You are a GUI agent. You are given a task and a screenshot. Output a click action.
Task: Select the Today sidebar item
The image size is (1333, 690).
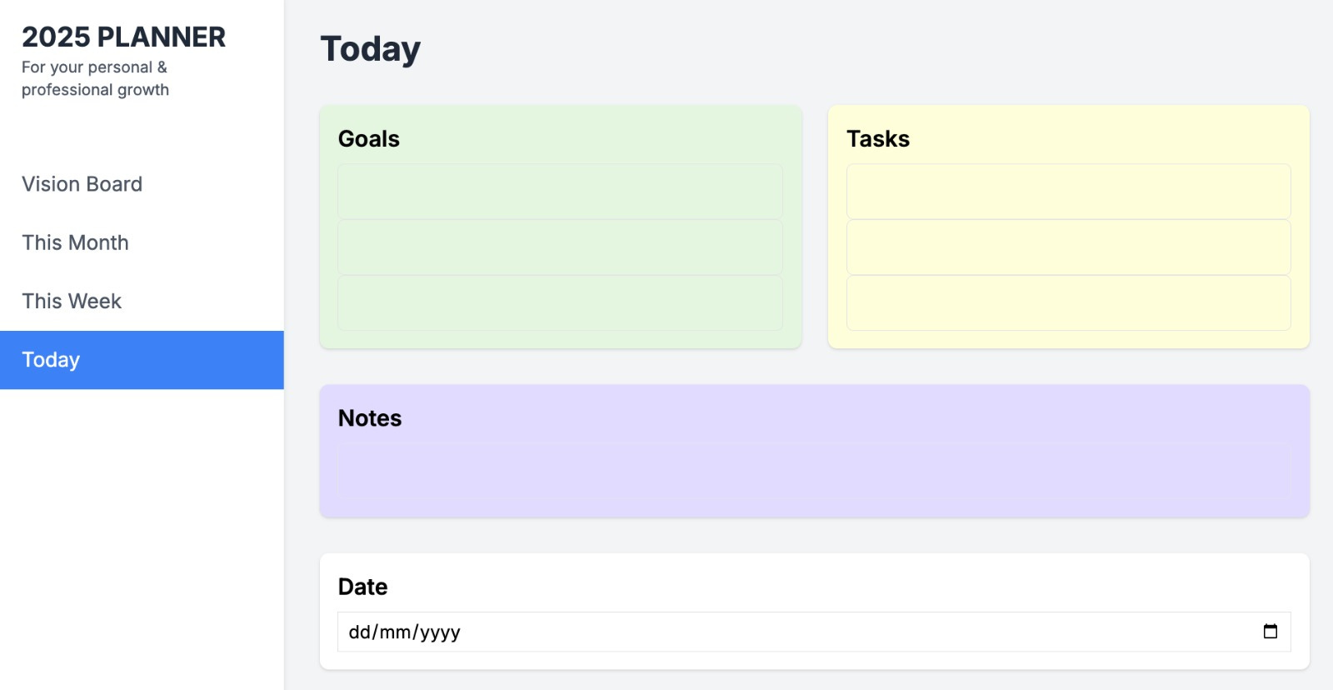[142, 360]
